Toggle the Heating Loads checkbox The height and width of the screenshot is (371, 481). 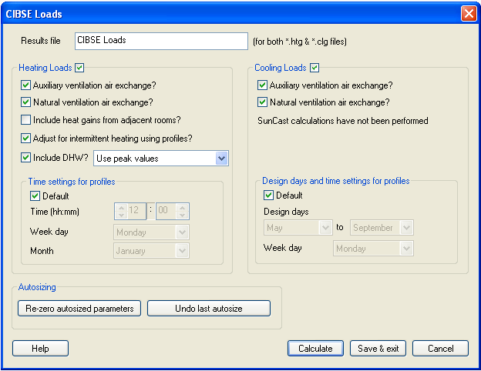point(80,68)
